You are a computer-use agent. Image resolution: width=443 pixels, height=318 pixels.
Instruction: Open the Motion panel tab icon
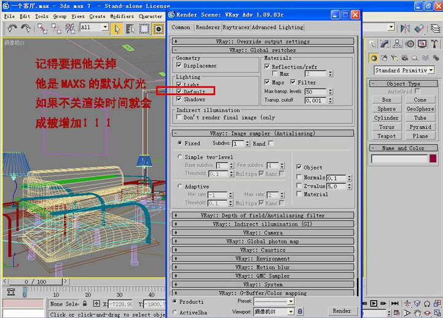pos(410,44)
